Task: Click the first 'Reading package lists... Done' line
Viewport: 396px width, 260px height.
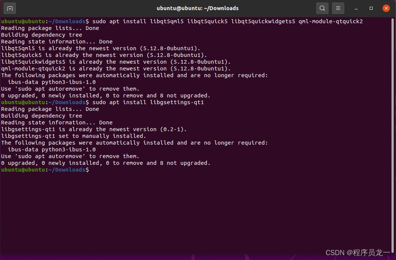Action: point(50,28)
